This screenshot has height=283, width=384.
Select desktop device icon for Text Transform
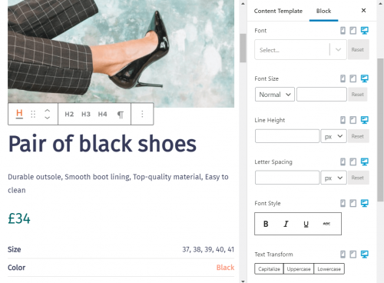(365, 255)
